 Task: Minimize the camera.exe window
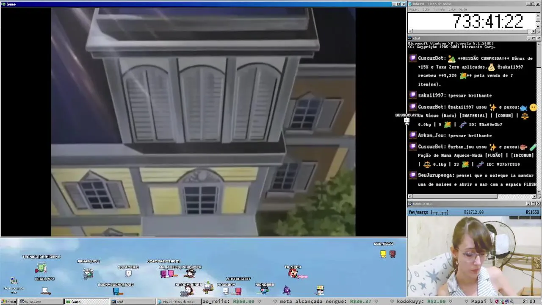[x=529, y=204]
